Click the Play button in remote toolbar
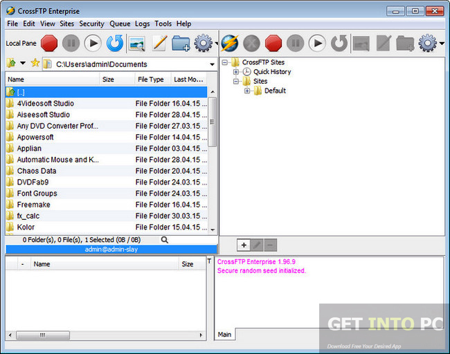The width and height of the screenshot is (450, 354). [x=317, y=44]
